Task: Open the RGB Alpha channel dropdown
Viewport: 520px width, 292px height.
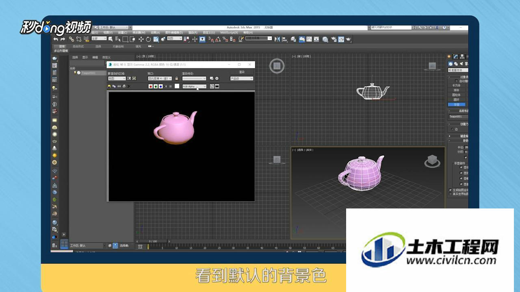Action: point(194,86)
